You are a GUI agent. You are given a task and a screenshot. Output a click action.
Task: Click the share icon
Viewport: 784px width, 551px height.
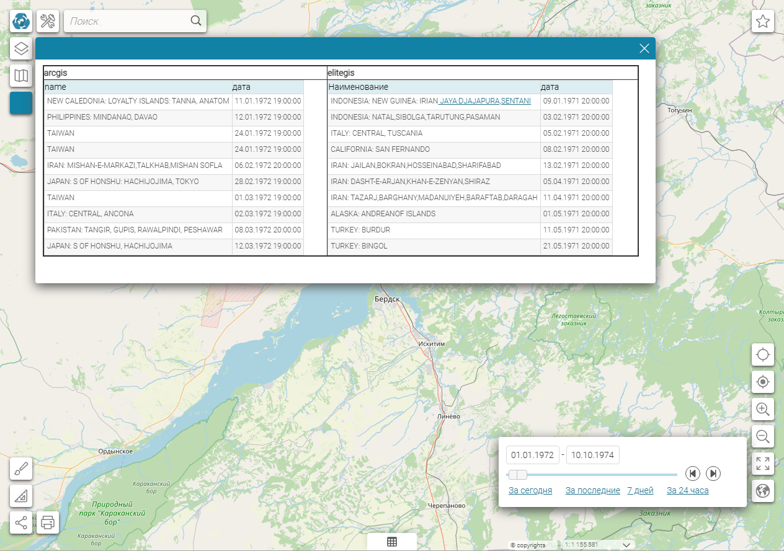(21, 523)
